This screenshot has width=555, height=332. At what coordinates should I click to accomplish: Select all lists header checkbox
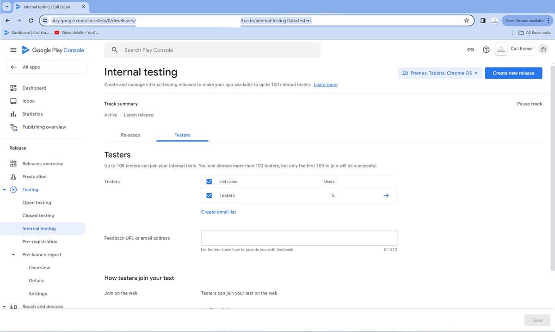[x=209, y=182]
